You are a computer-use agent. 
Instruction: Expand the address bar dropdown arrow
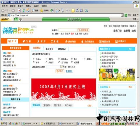tap(123, 15)
